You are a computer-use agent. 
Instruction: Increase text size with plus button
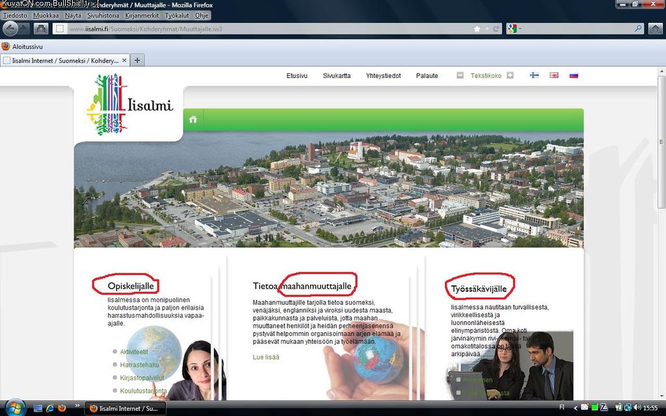510,75
